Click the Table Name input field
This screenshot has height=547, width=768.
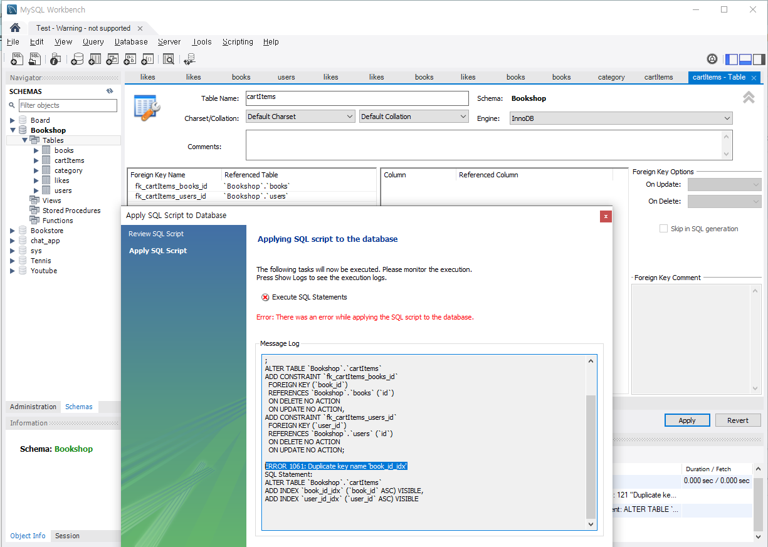pyautogui.click(x=357, y=98)
